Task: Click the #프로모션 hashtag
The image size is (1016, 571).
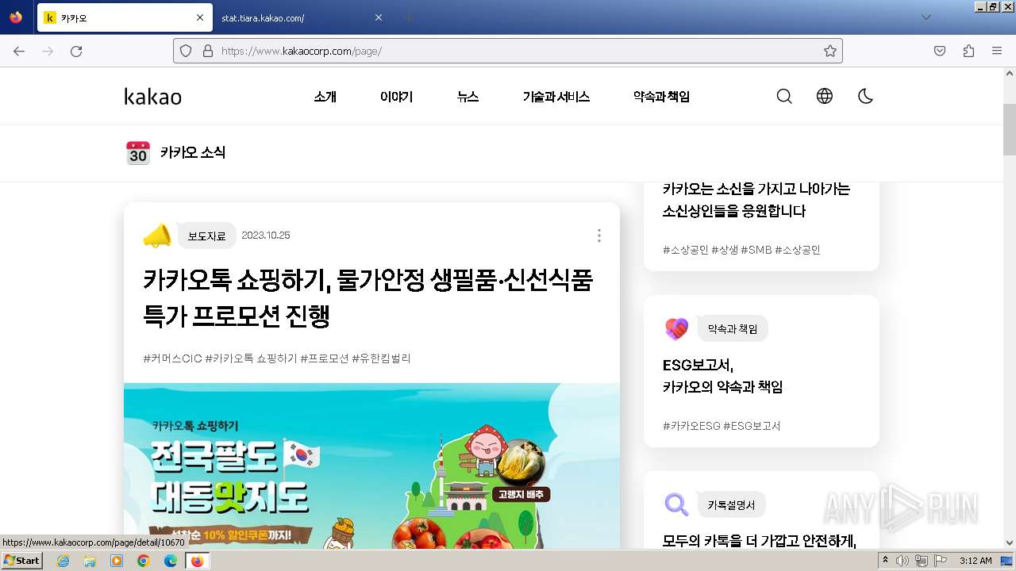Action: coord(324,358)
